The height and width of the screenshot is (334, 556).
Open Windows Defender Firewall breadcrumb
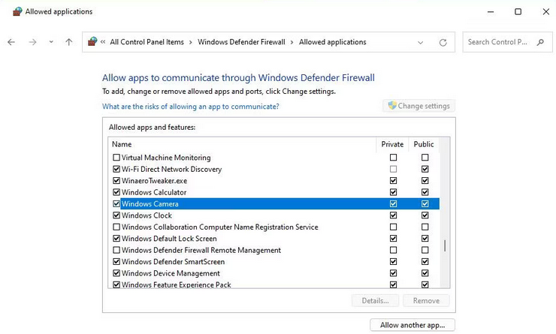point(241,42)
